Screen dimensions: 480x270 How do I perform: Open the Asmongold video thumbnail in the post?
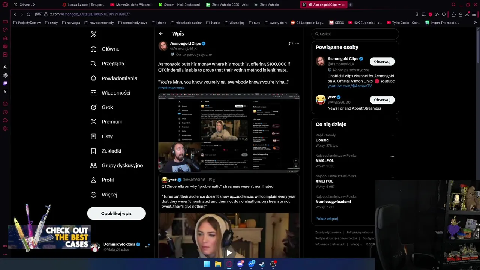(x=229, y=133)
